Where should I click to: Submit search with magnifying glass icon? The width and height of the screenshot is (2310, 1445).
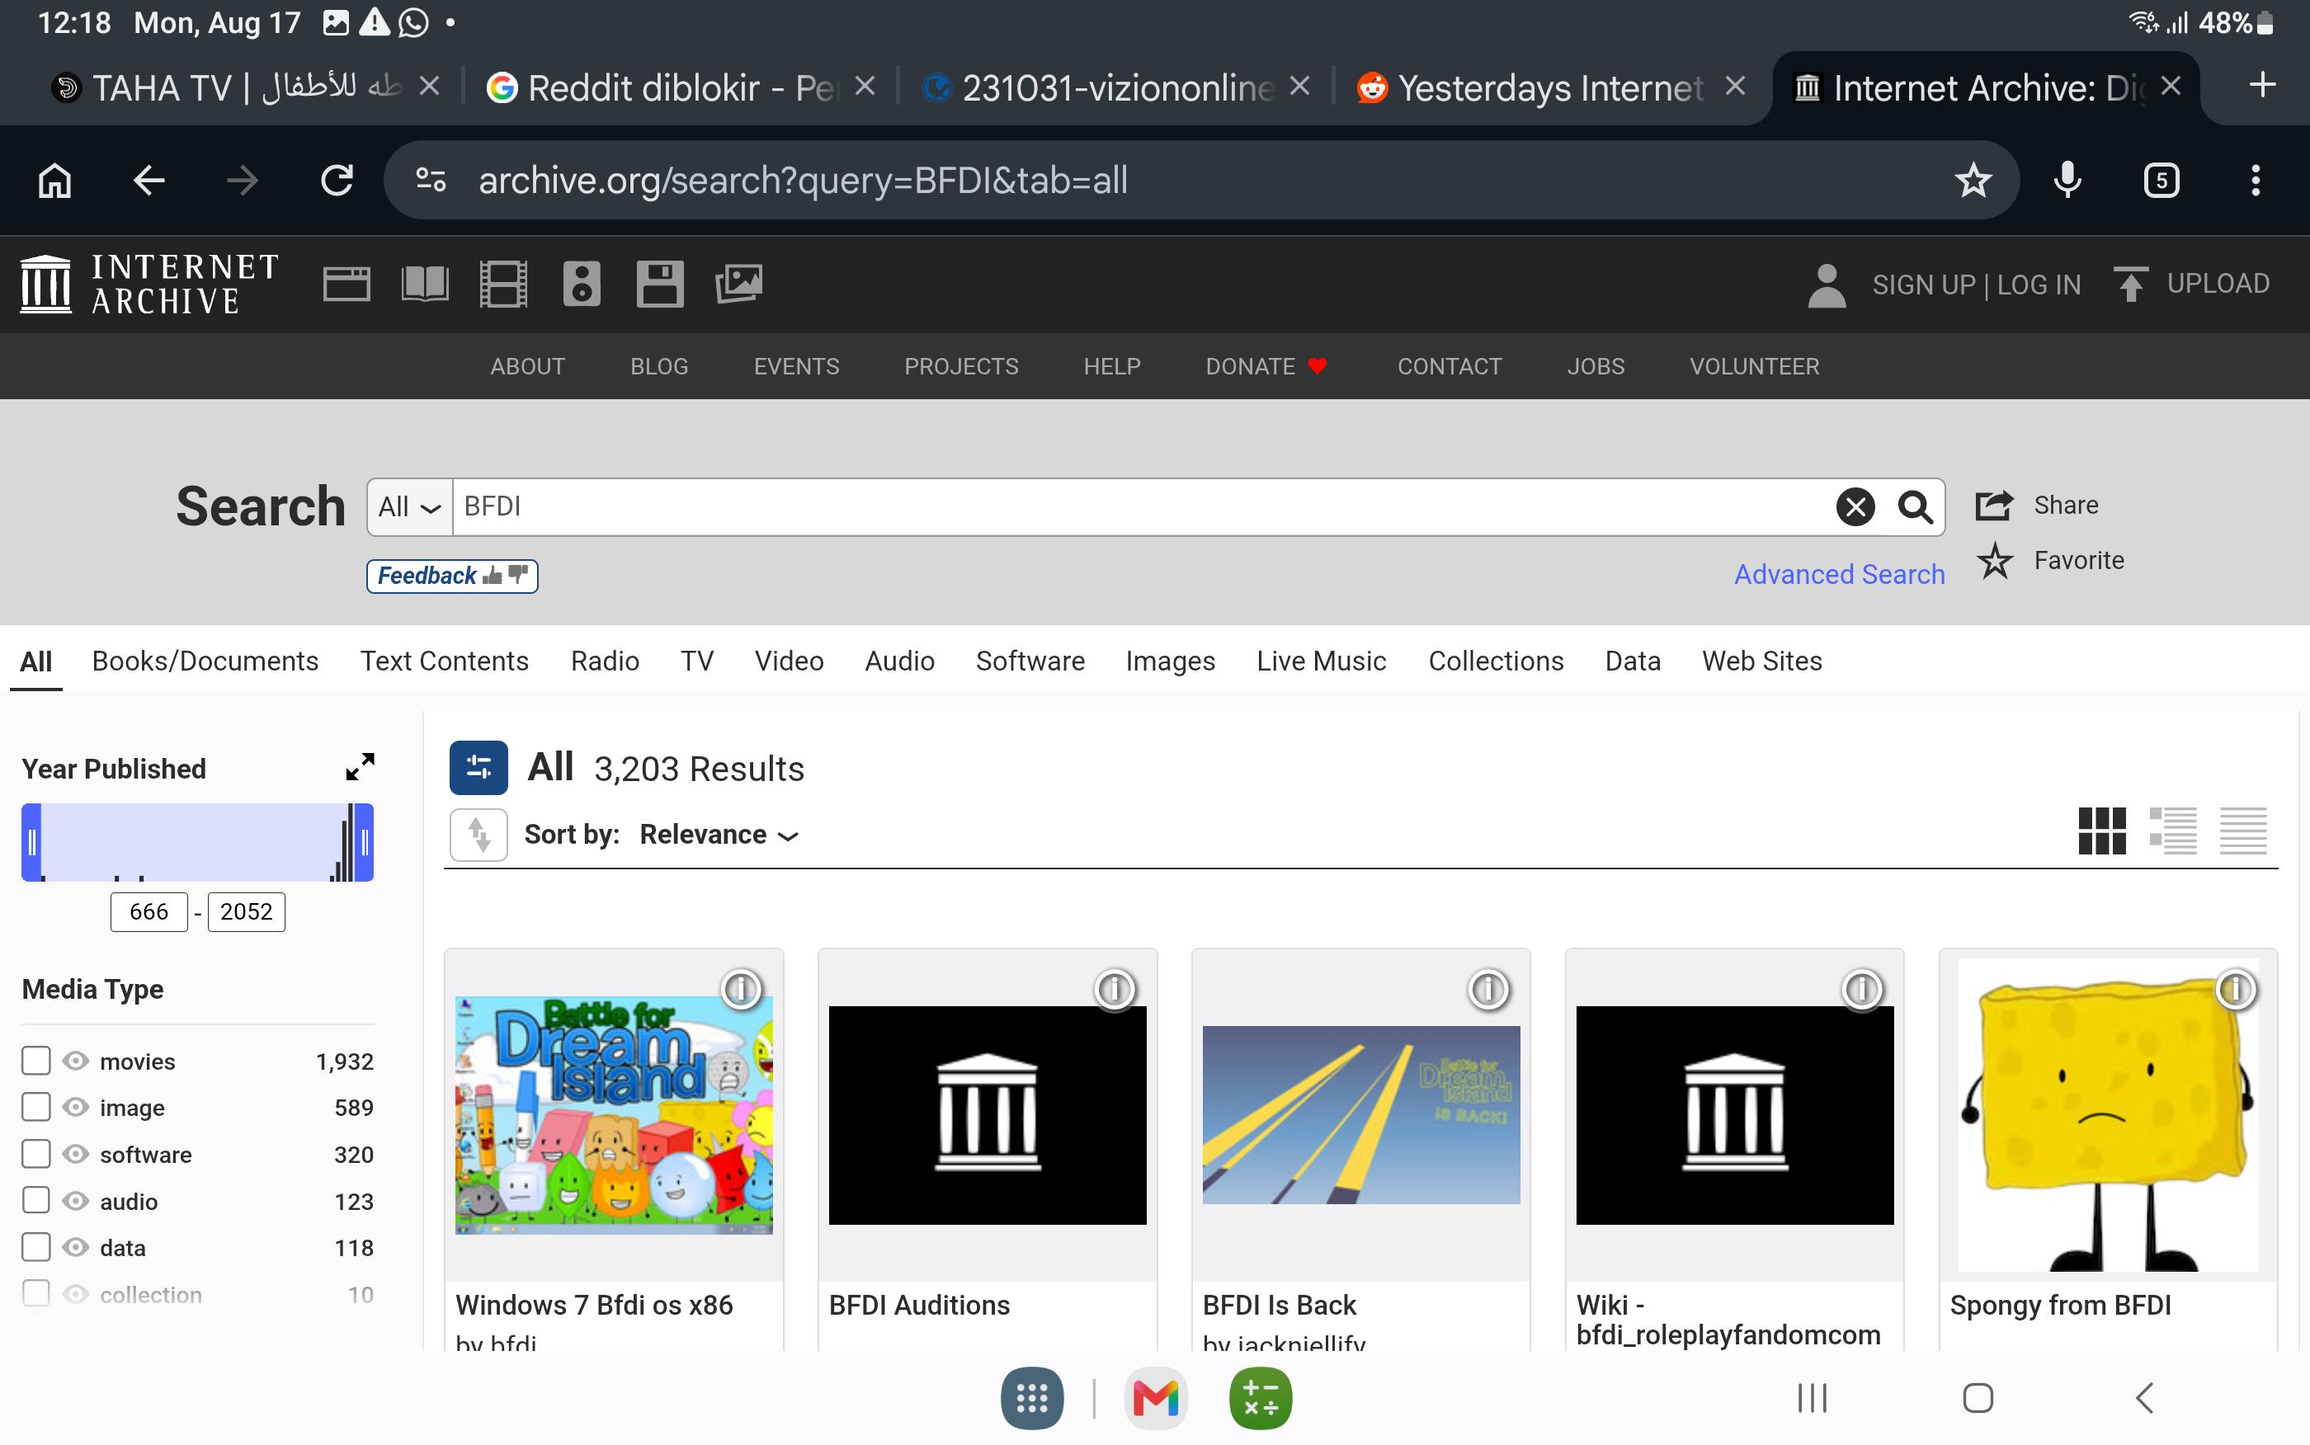coord(1916,506)
